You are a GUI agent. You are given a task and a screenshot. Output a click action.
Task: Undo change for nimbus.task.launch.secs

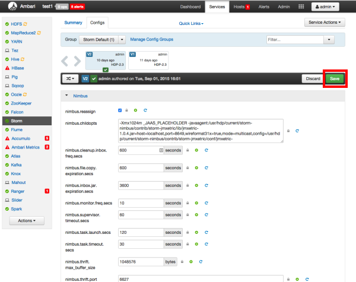tap(206, 232)
